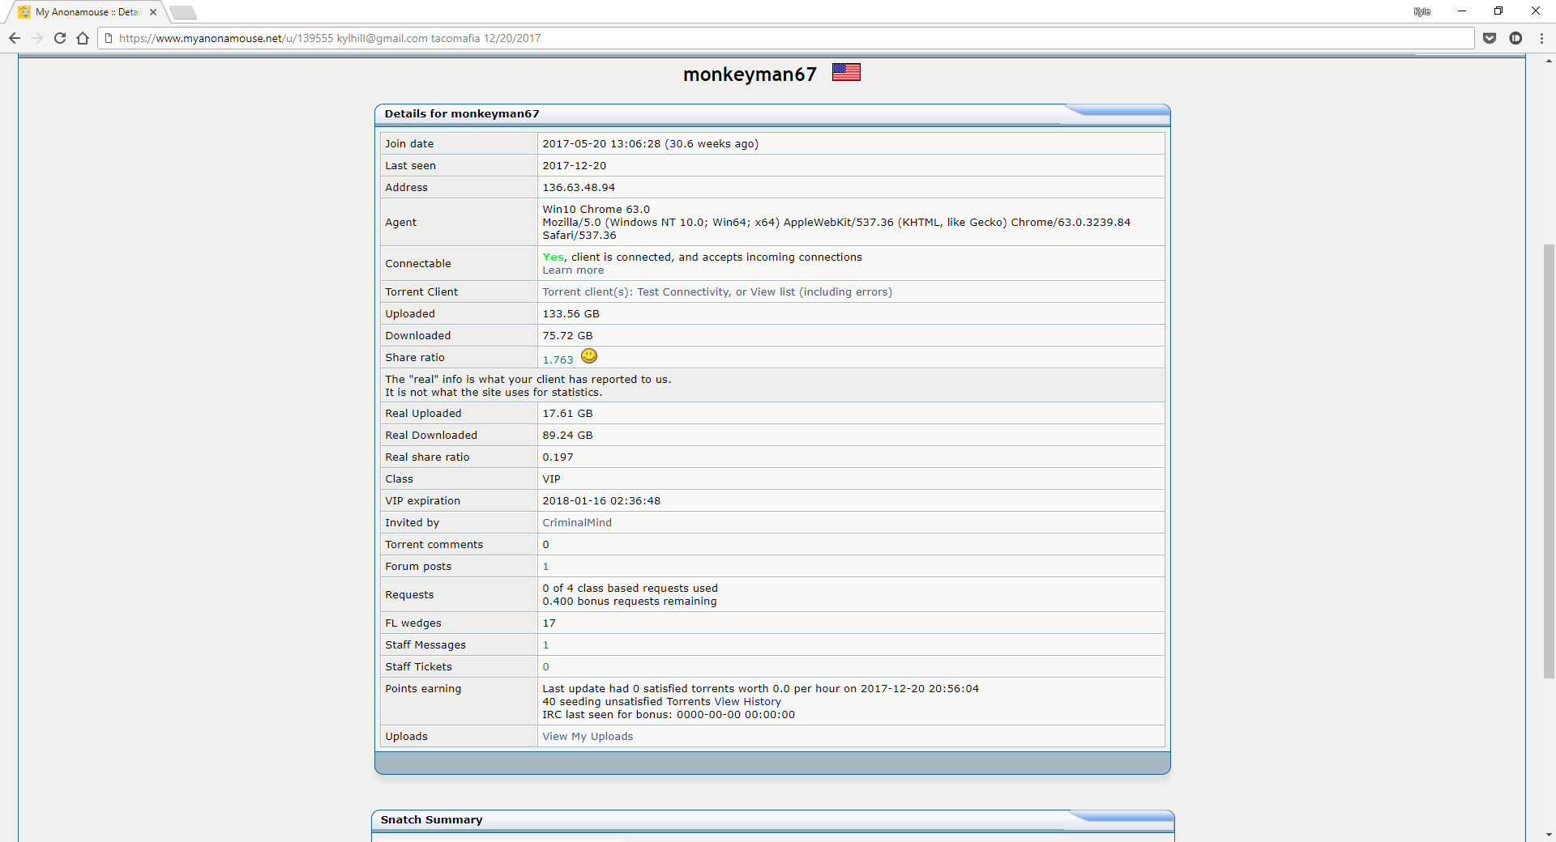Image resolution: width=1556 pixels, height=842 pixels.
Task: Open a new browser tab
Action: click(183, 12)
